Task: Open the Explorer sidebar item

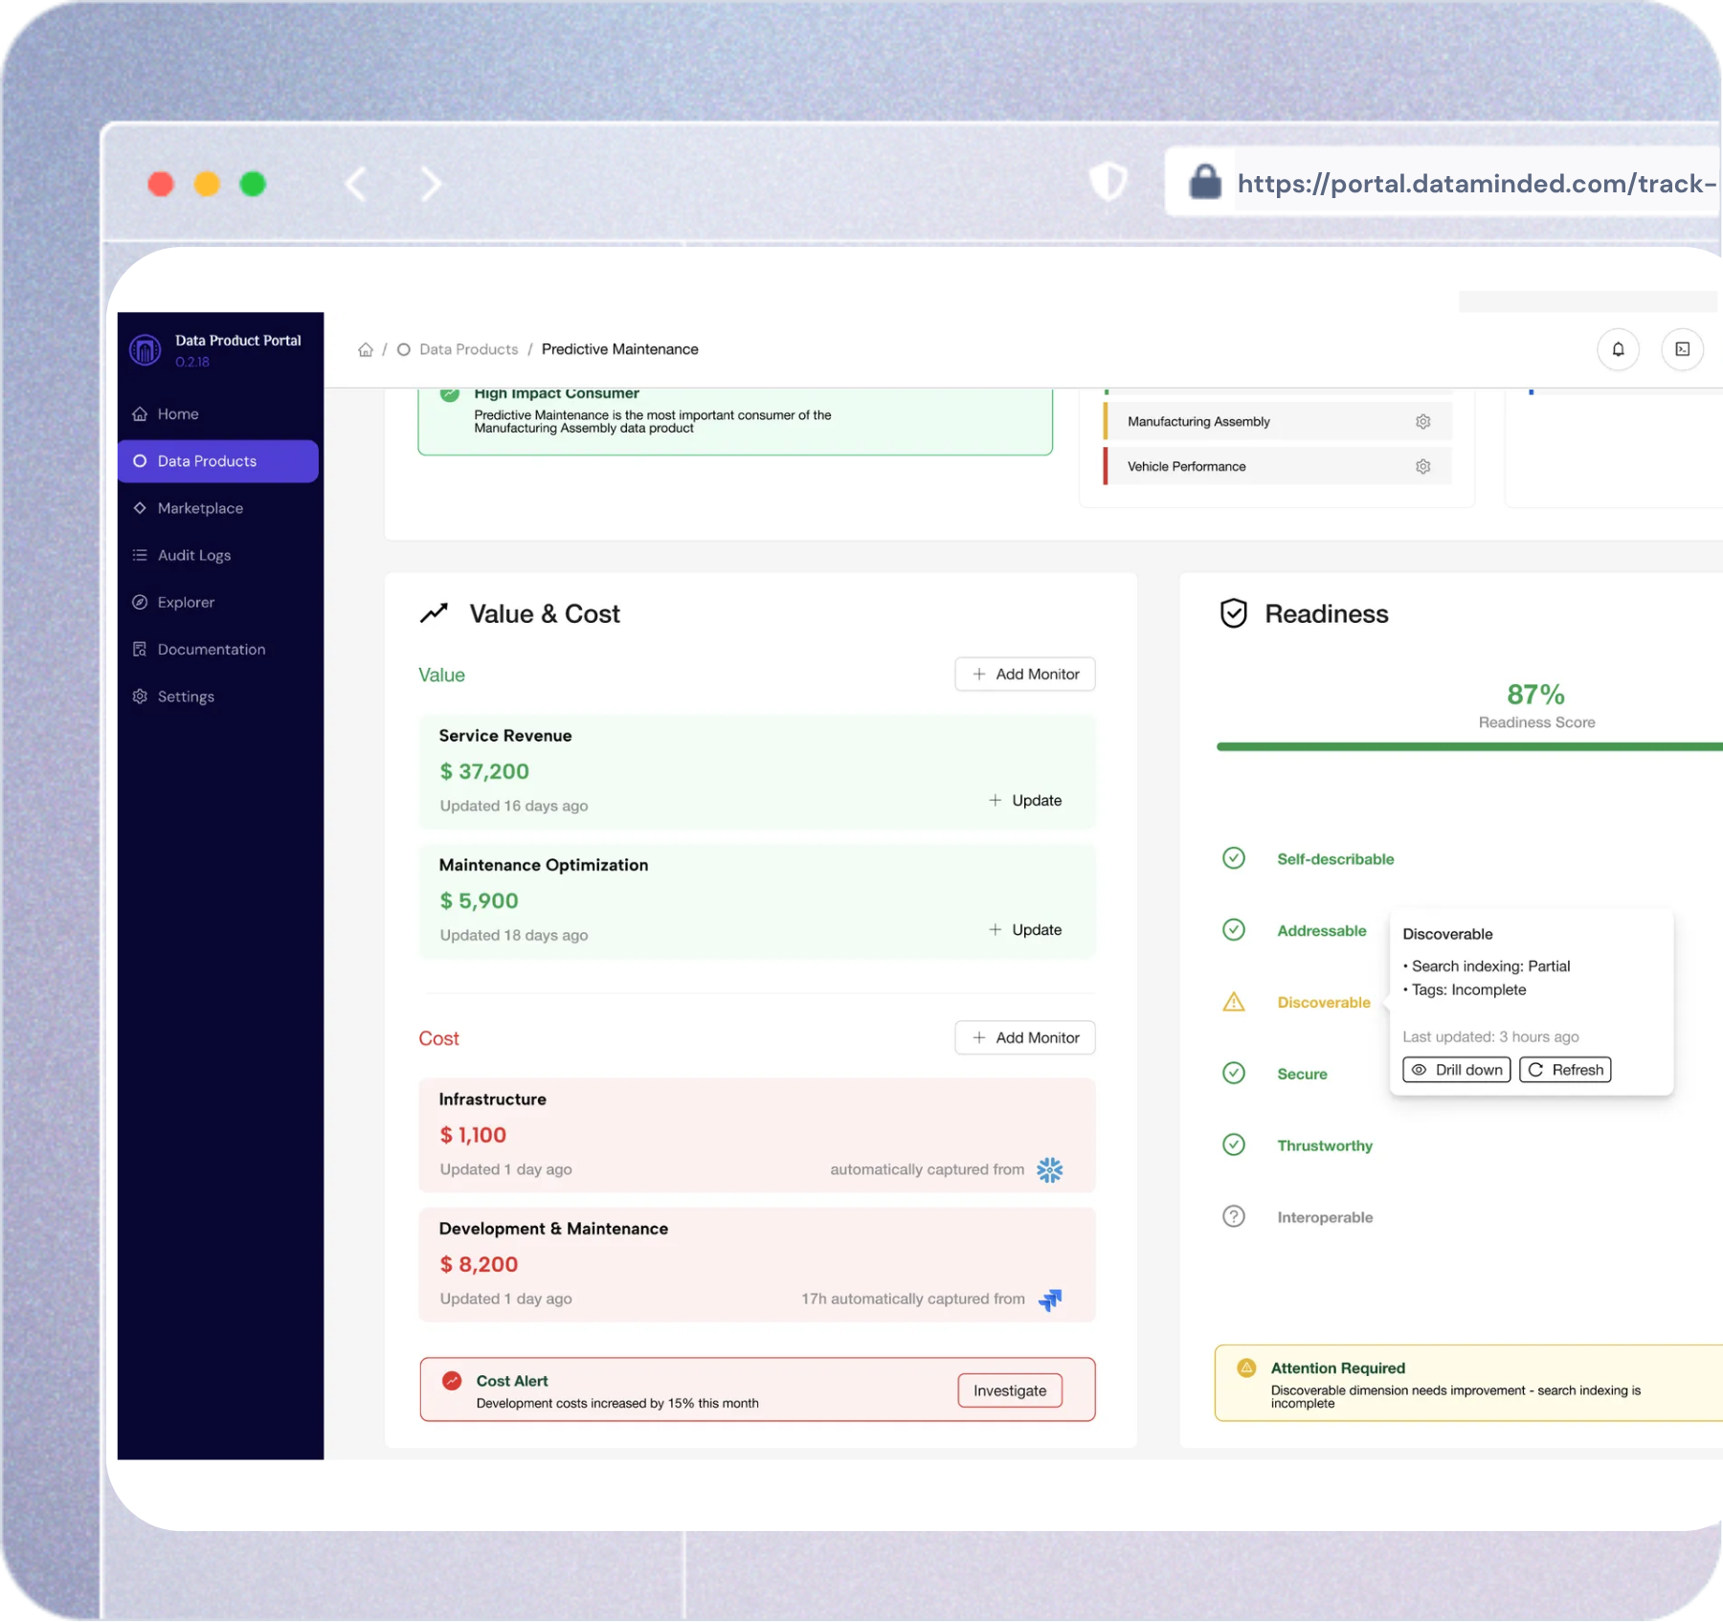Action: pos(186,602)
